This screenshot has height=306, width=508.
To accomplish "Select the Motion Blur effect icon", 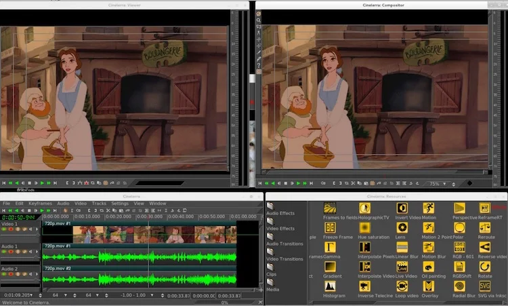I will click(x=428, y=247).
